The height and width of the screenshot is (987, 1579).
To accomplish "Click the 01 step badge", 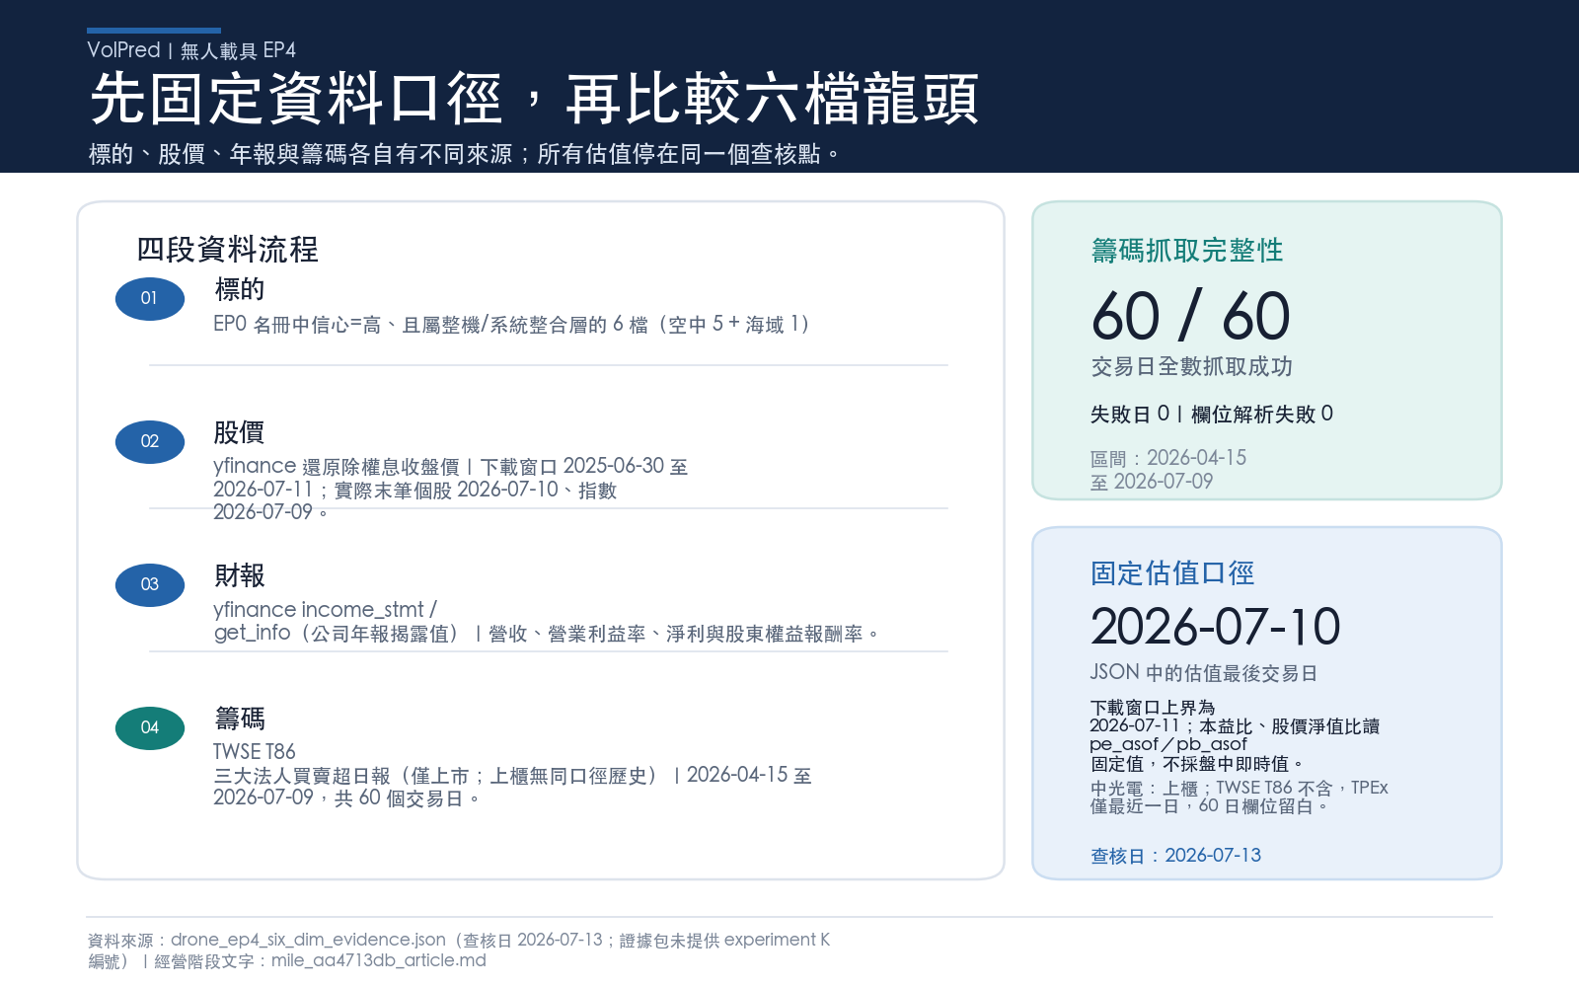I will pos(150,299).
